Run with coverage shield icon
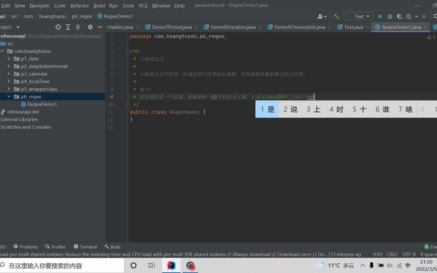Image resolution: width=437 pixels, height=273 pixels. [x=399, y=16]
